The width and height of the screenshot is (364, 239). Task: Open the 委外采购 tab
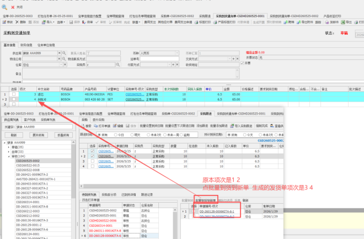coord(98,120)
